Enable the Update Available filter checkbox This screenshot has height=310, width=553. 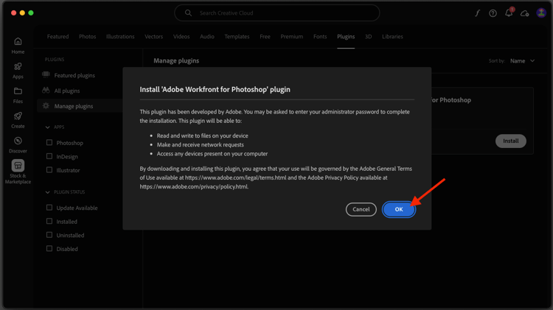pyautogui.click(x=49, y=208)
